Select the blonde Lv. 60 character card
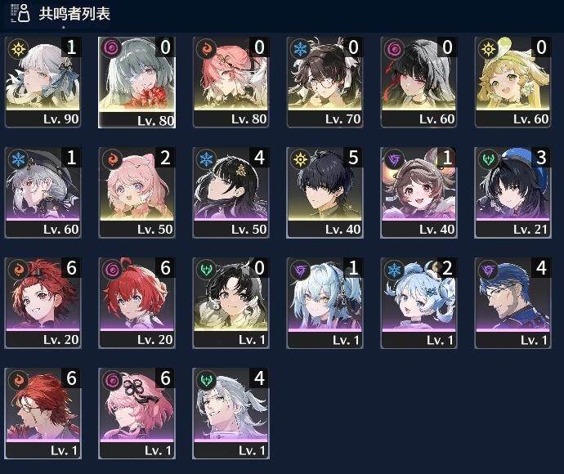The height and width of the screenshot is (474, 564). [513, 82]
